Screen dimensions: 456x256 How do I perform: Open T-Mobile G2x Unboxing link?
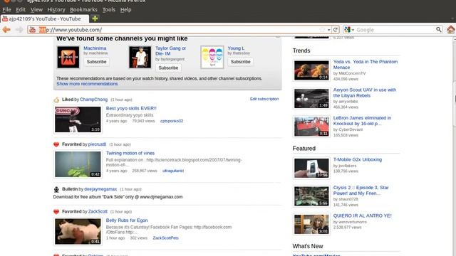click(x=358, y=159)
